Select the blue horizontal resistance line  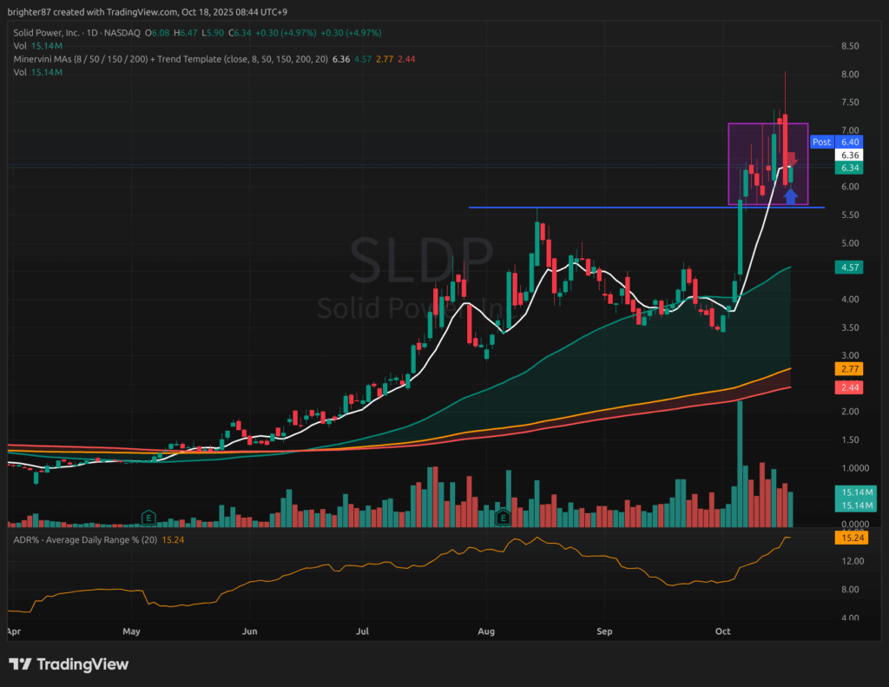(x=608, y=208)
